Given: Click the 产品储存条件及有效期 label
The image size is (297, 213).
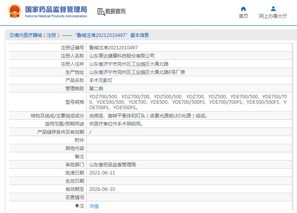Looking at the screenshot, I should [61, 132].
